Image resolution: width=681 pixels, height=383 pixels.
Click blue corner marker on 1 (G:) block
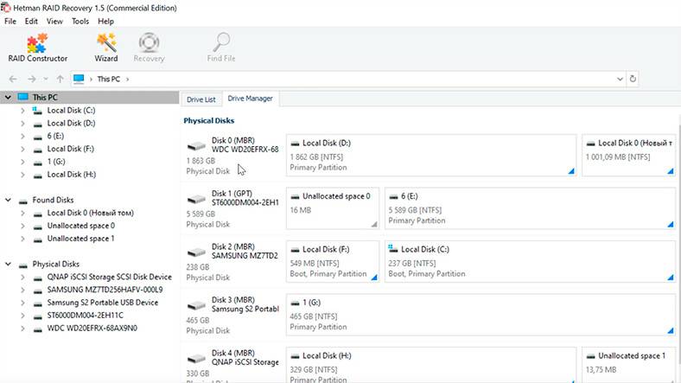coord(670,330)
